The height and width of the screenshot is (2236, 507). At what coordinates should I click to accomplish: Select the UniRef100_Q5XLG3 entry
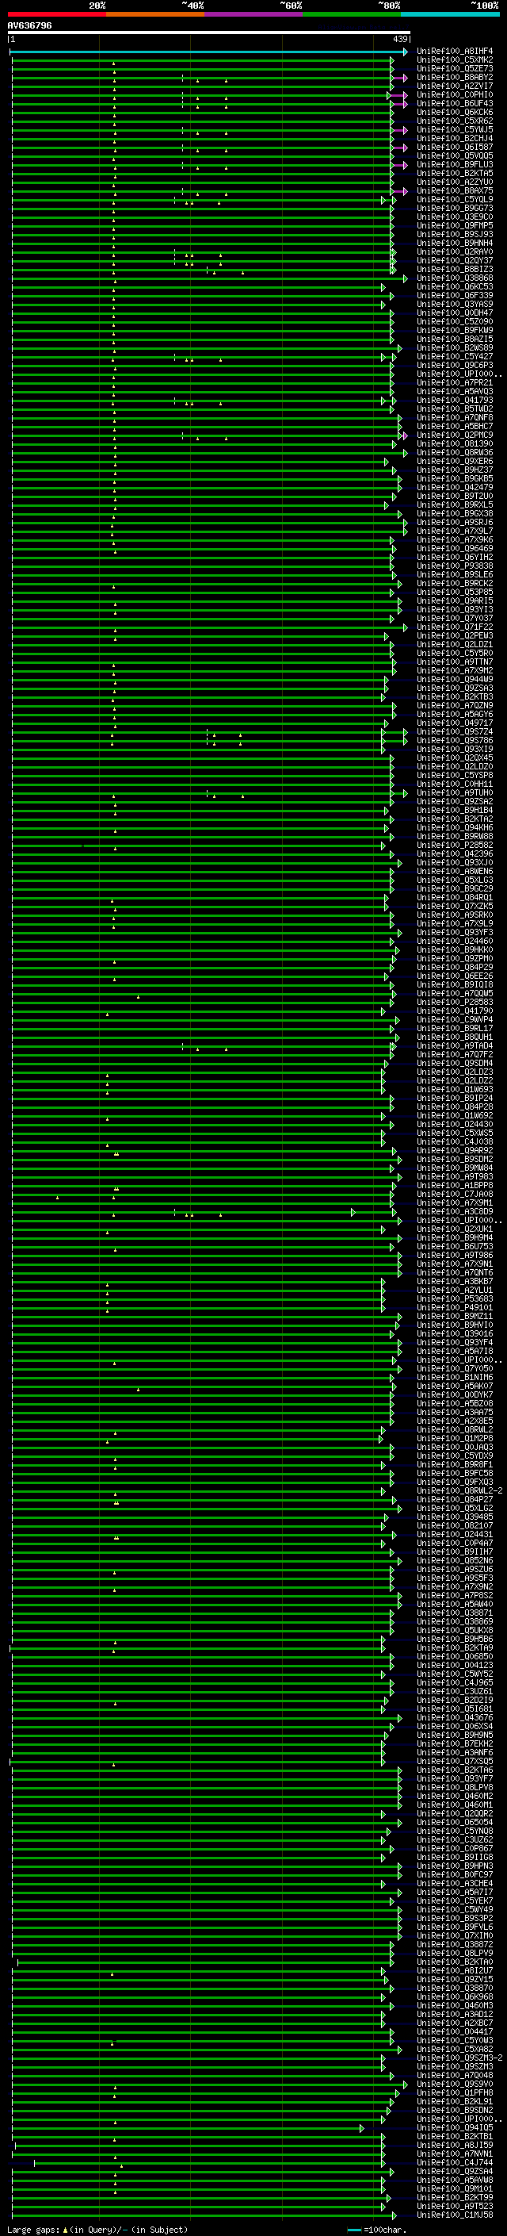455,880
